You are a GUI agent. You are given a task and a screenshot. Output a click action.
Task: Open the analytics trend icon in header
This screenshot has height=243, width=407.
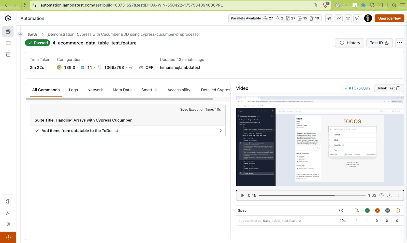point(338,18)
